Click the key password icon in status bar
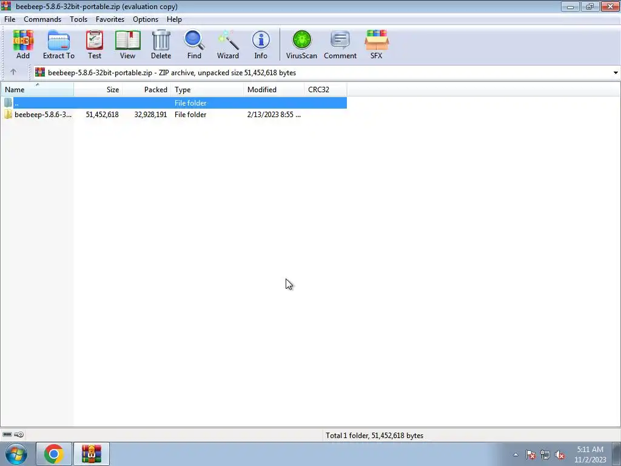The height and width of the screenshot is (466, 621). tap(19, 434)
